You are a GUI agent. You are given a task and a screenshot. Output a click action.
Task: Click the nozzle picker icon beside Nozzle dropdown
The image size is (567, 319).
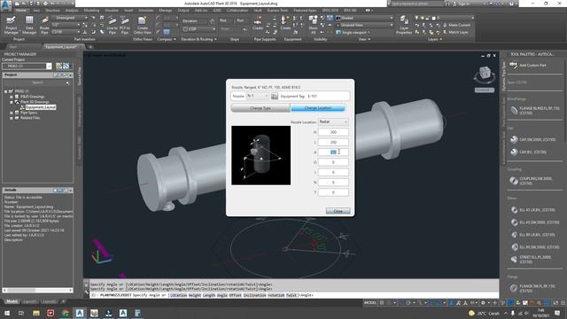(x=275, y=97)
